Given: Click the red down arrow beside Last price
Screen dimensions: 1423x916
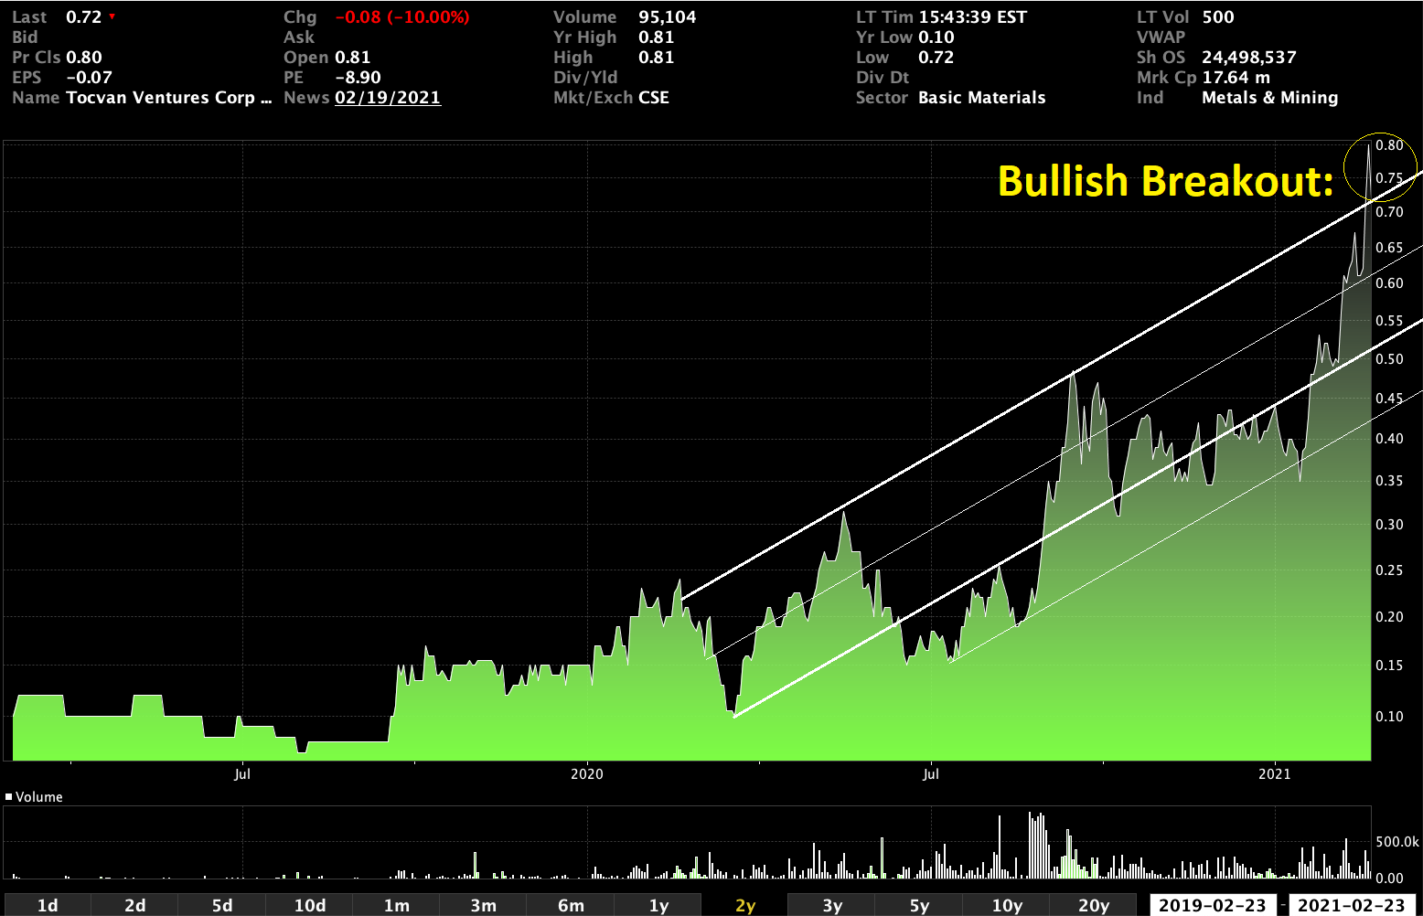Looking at the screenshot, I should click(x=112, y=16).
